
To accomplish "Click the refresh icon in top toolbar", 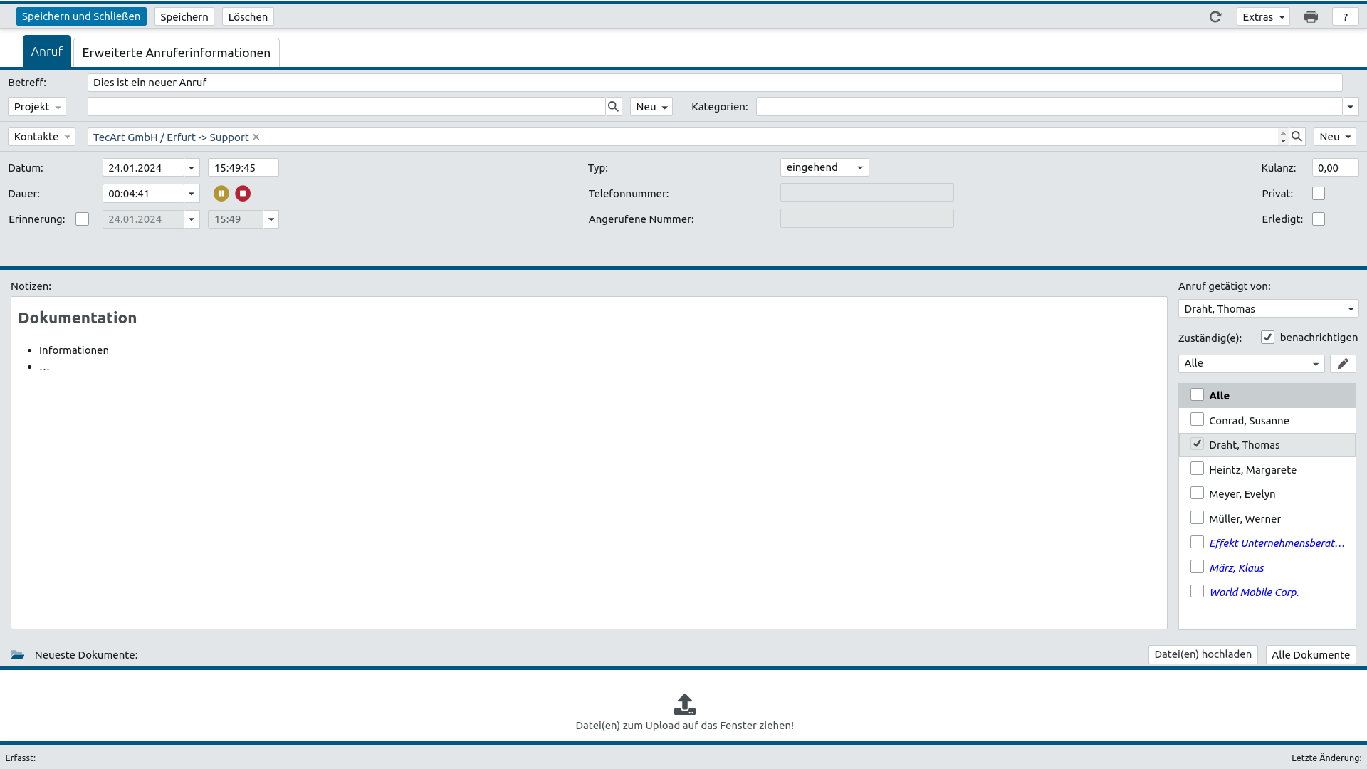I will point(1215,17).
